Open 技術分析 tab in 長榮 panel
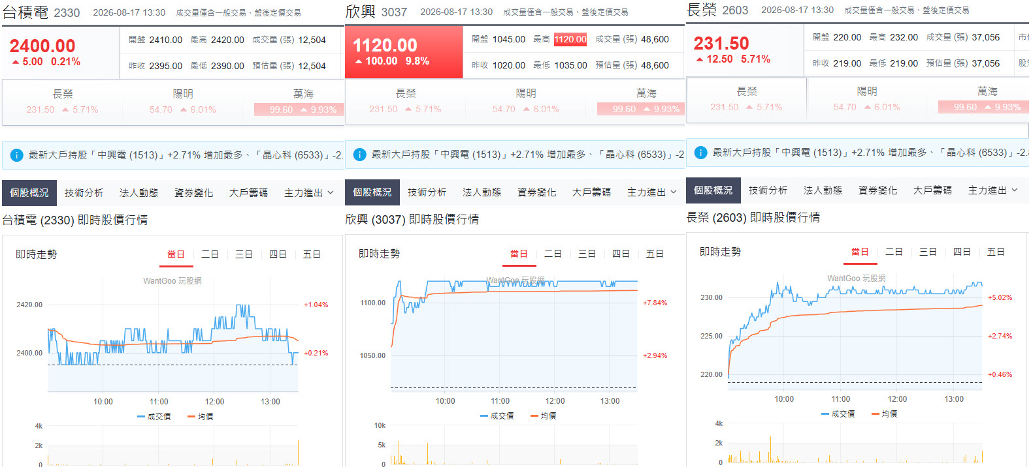 (x=768, y=190)
